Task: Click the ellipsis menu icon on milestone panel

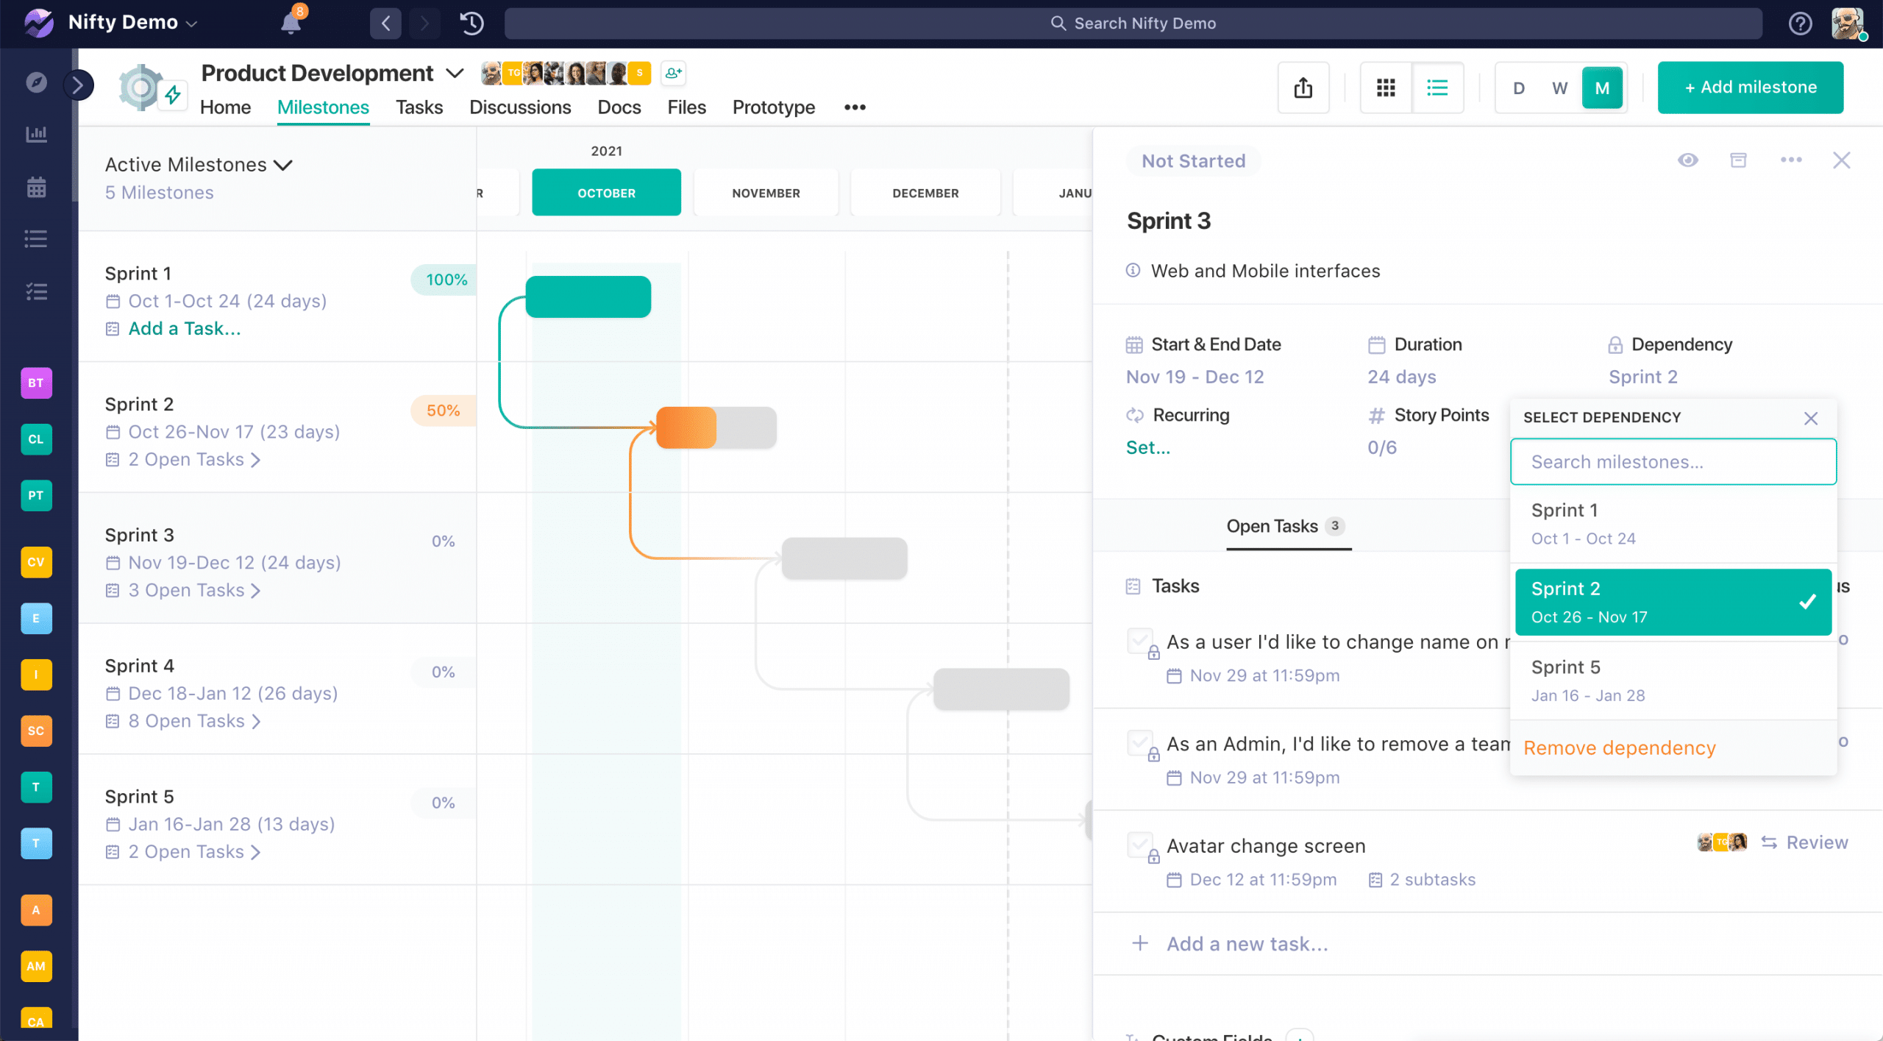Action: click(x=1790, y=159)
